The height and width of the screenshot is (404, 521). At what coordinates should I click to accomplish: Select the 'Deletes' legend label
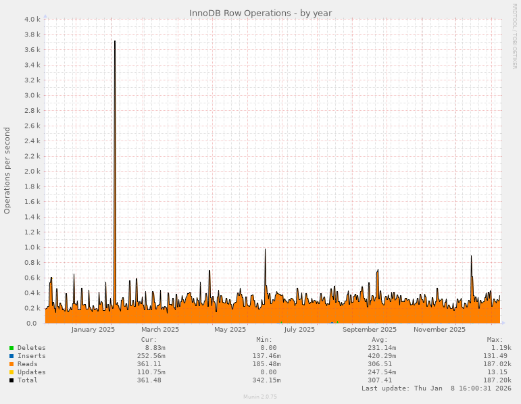32,348
